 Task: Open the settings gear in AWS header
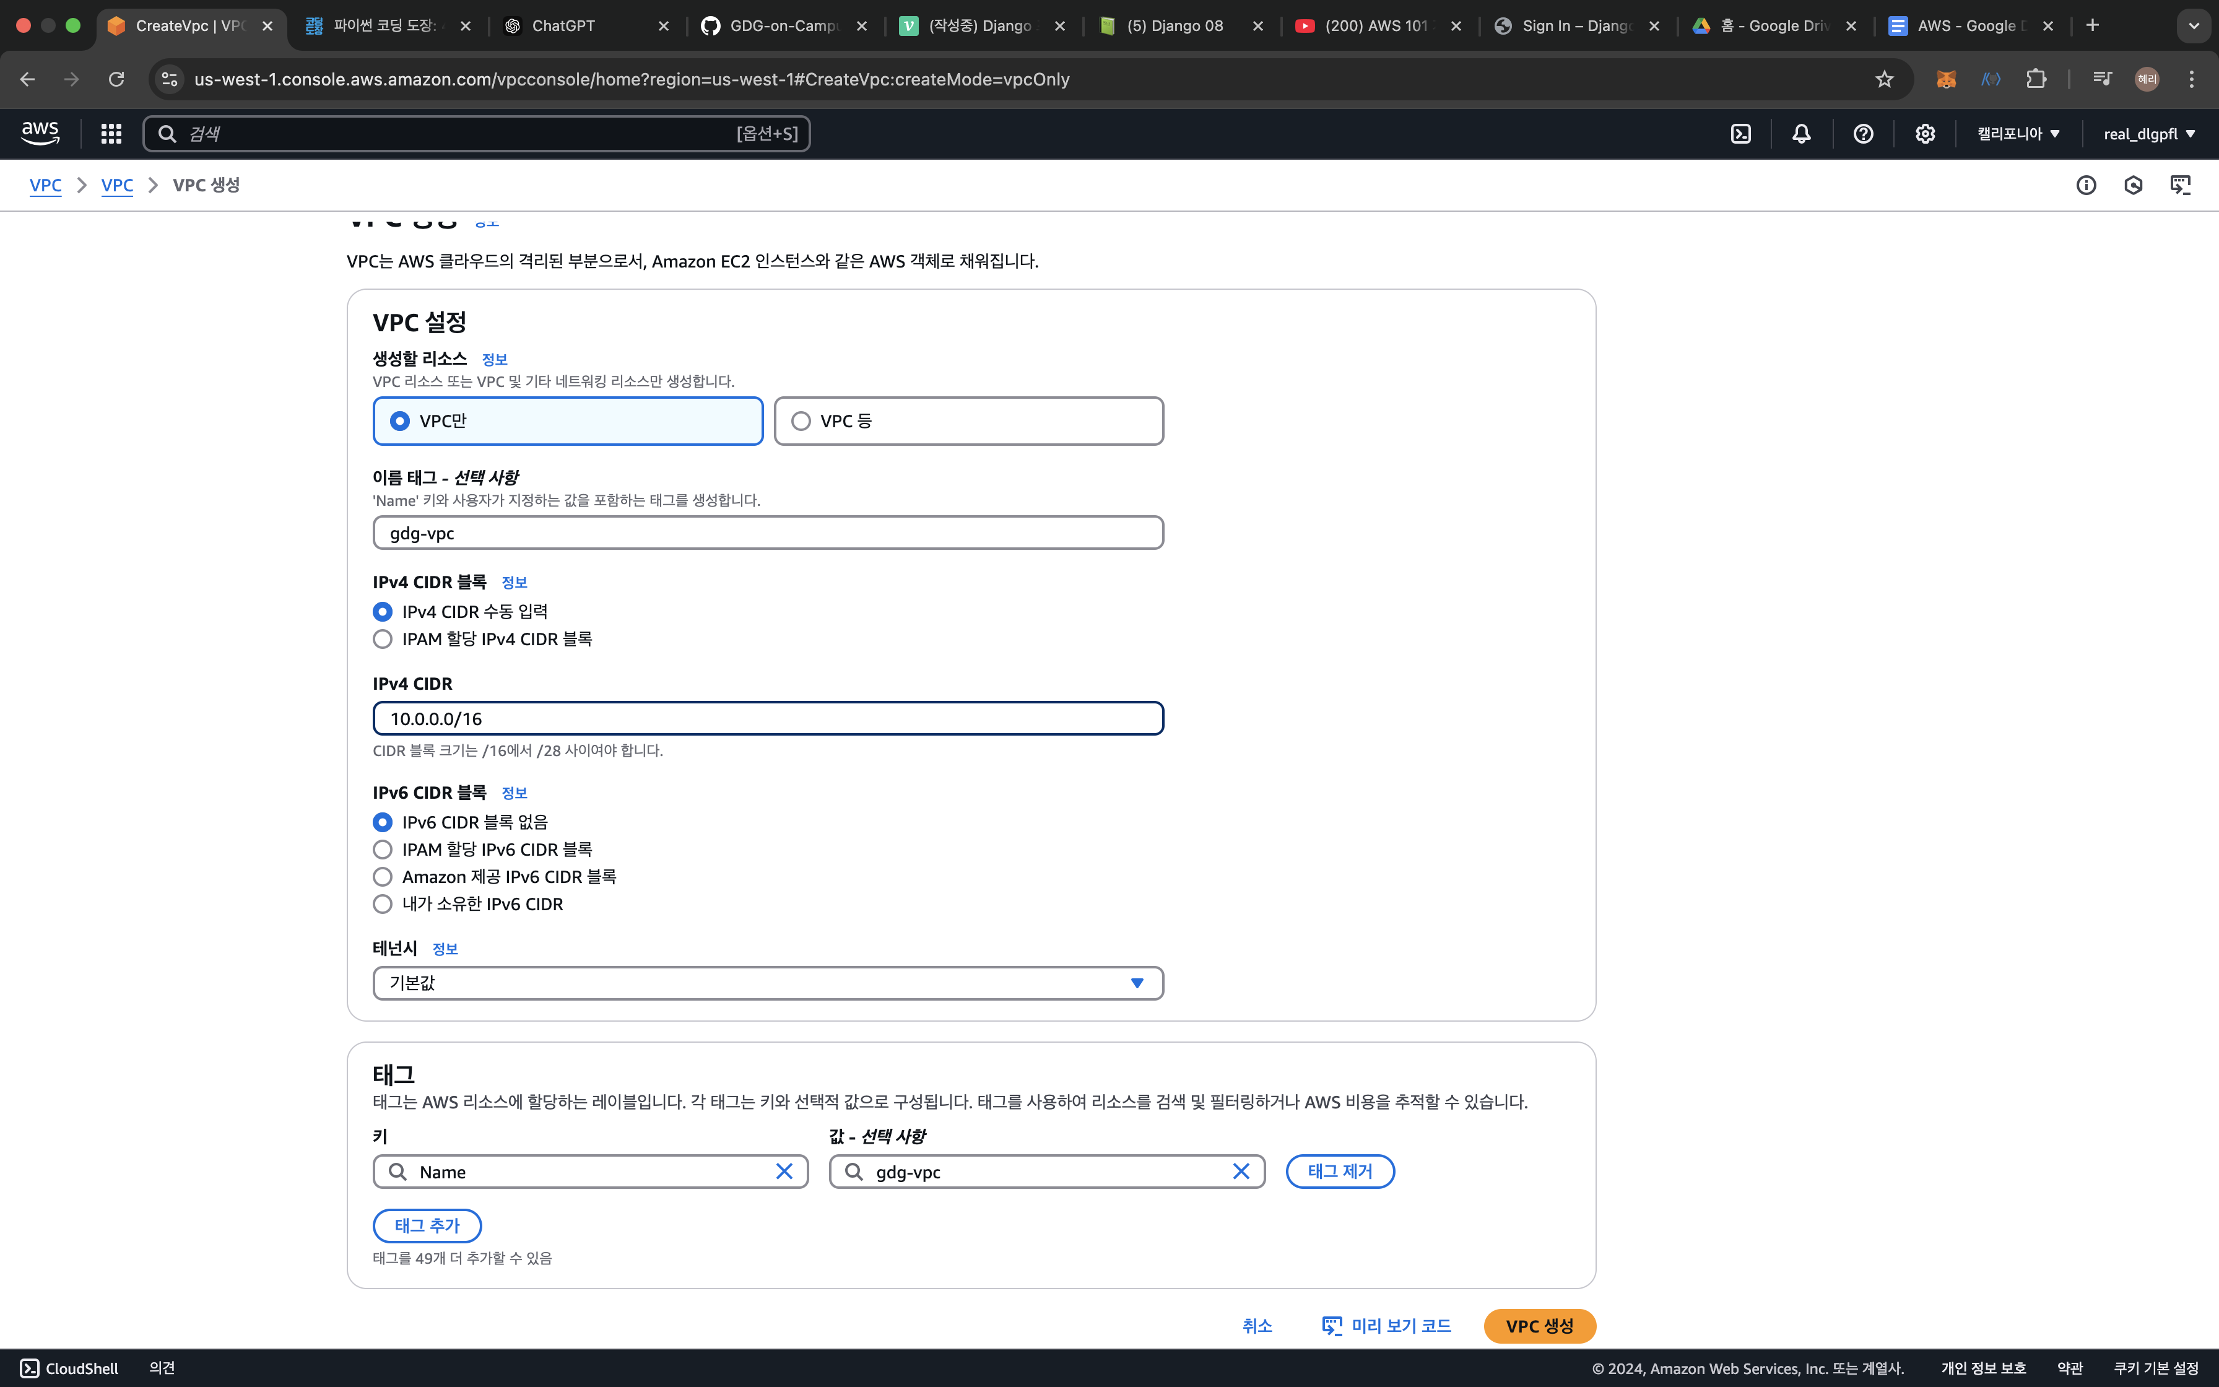(1925, 134)
